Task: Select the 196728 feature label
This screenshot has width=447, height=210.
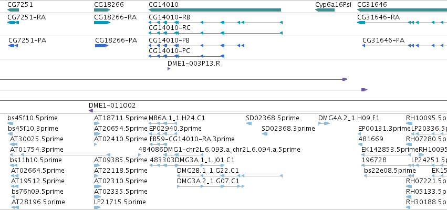Action: click(374, 160)
